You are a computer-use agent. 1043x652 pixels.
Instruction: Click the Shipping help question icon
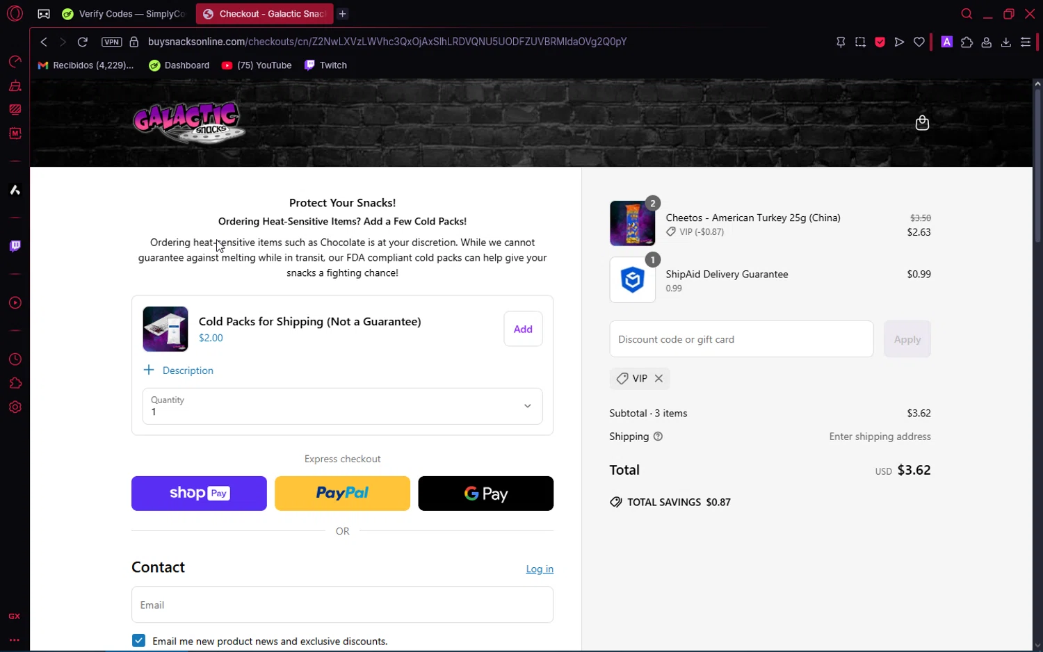point(658,437)
